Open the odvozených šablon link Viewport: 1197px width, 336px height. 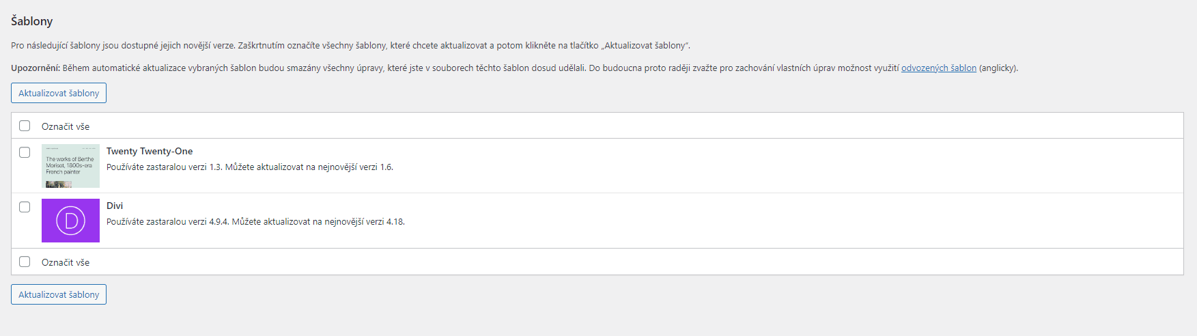point(939,68)
